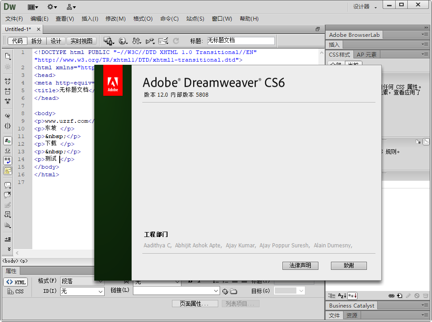Viewport: 432px width, 322px height.
Task: Select HTML mode in Properties panel
Action: pos(16,282)
